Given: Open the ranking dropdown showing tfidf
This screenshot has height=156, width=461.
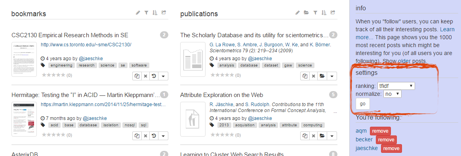Looking at the screenshot, I should (x=396, y=86).
